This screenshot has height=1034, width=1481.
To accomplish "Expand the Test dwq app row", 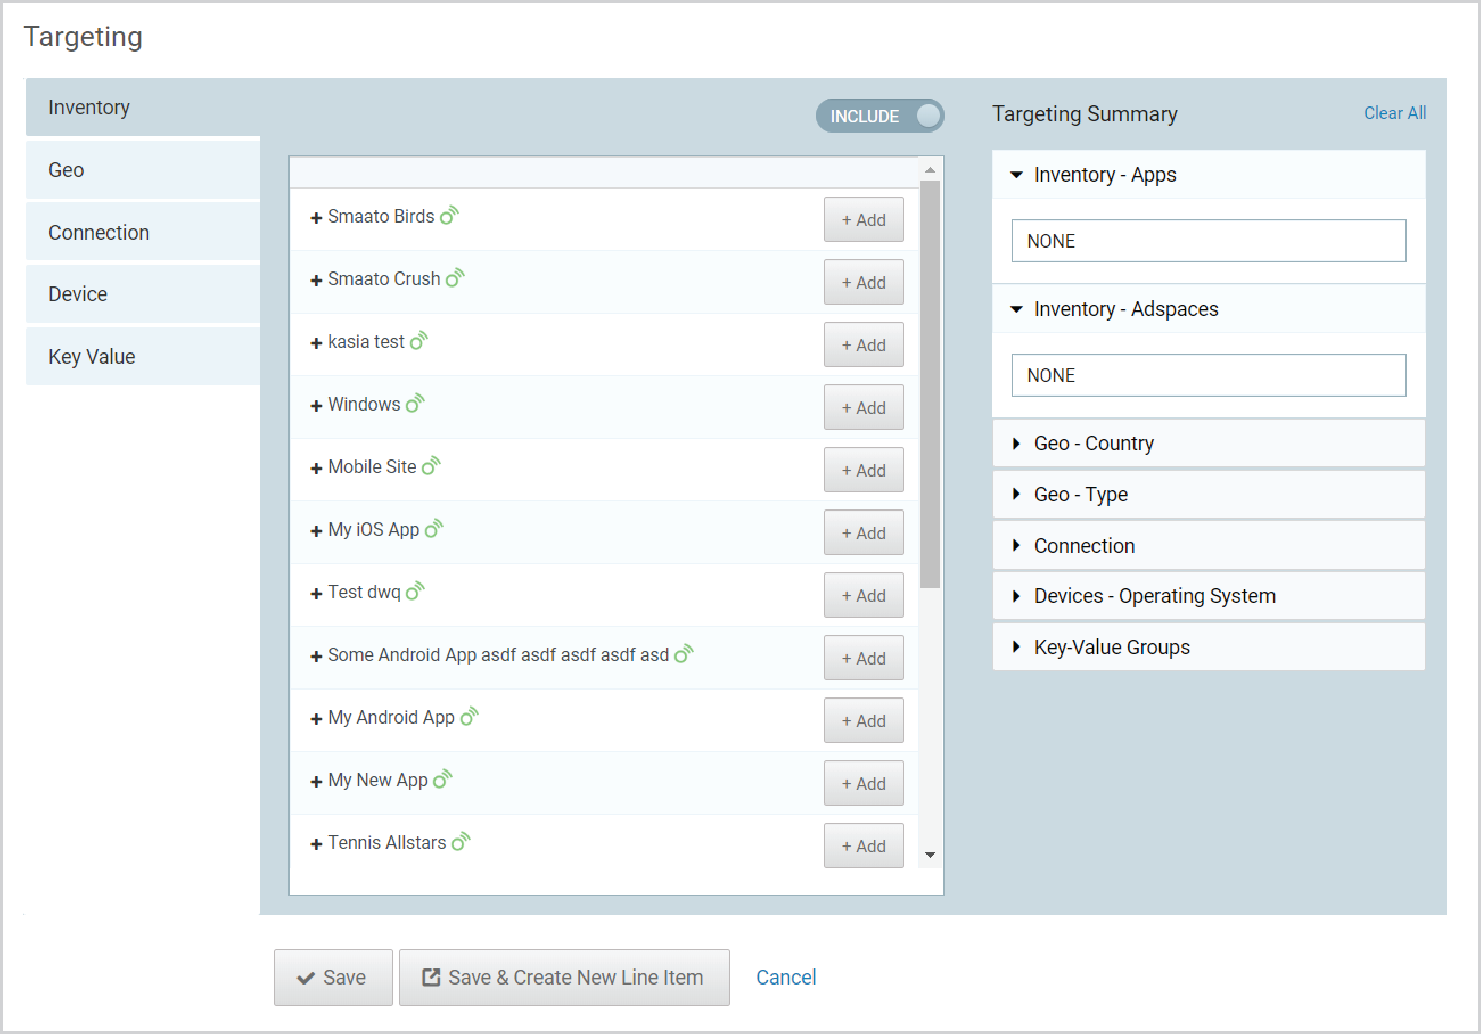I will (316, 593).
